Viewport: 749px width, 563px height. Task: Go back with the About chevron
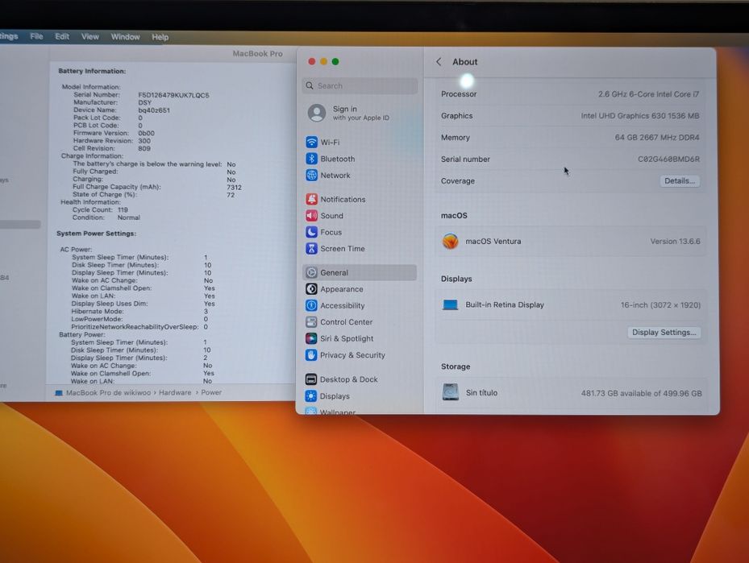coord(439,61)
